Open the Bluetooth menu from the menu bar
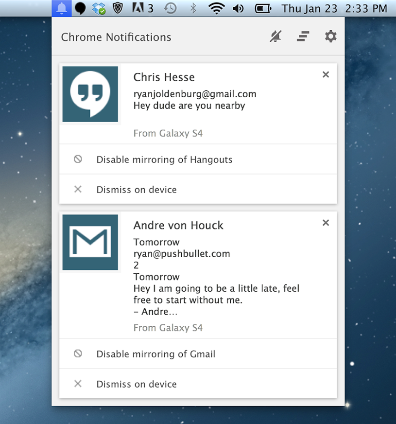Image resolution: width=396 pixels, height=424 pixels. click(193, 8)
